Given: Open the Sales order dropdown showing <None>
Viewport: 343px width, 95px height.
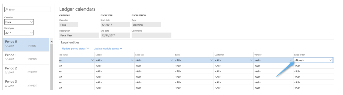Looking at the screenshot, I should (x=330, y=60).
